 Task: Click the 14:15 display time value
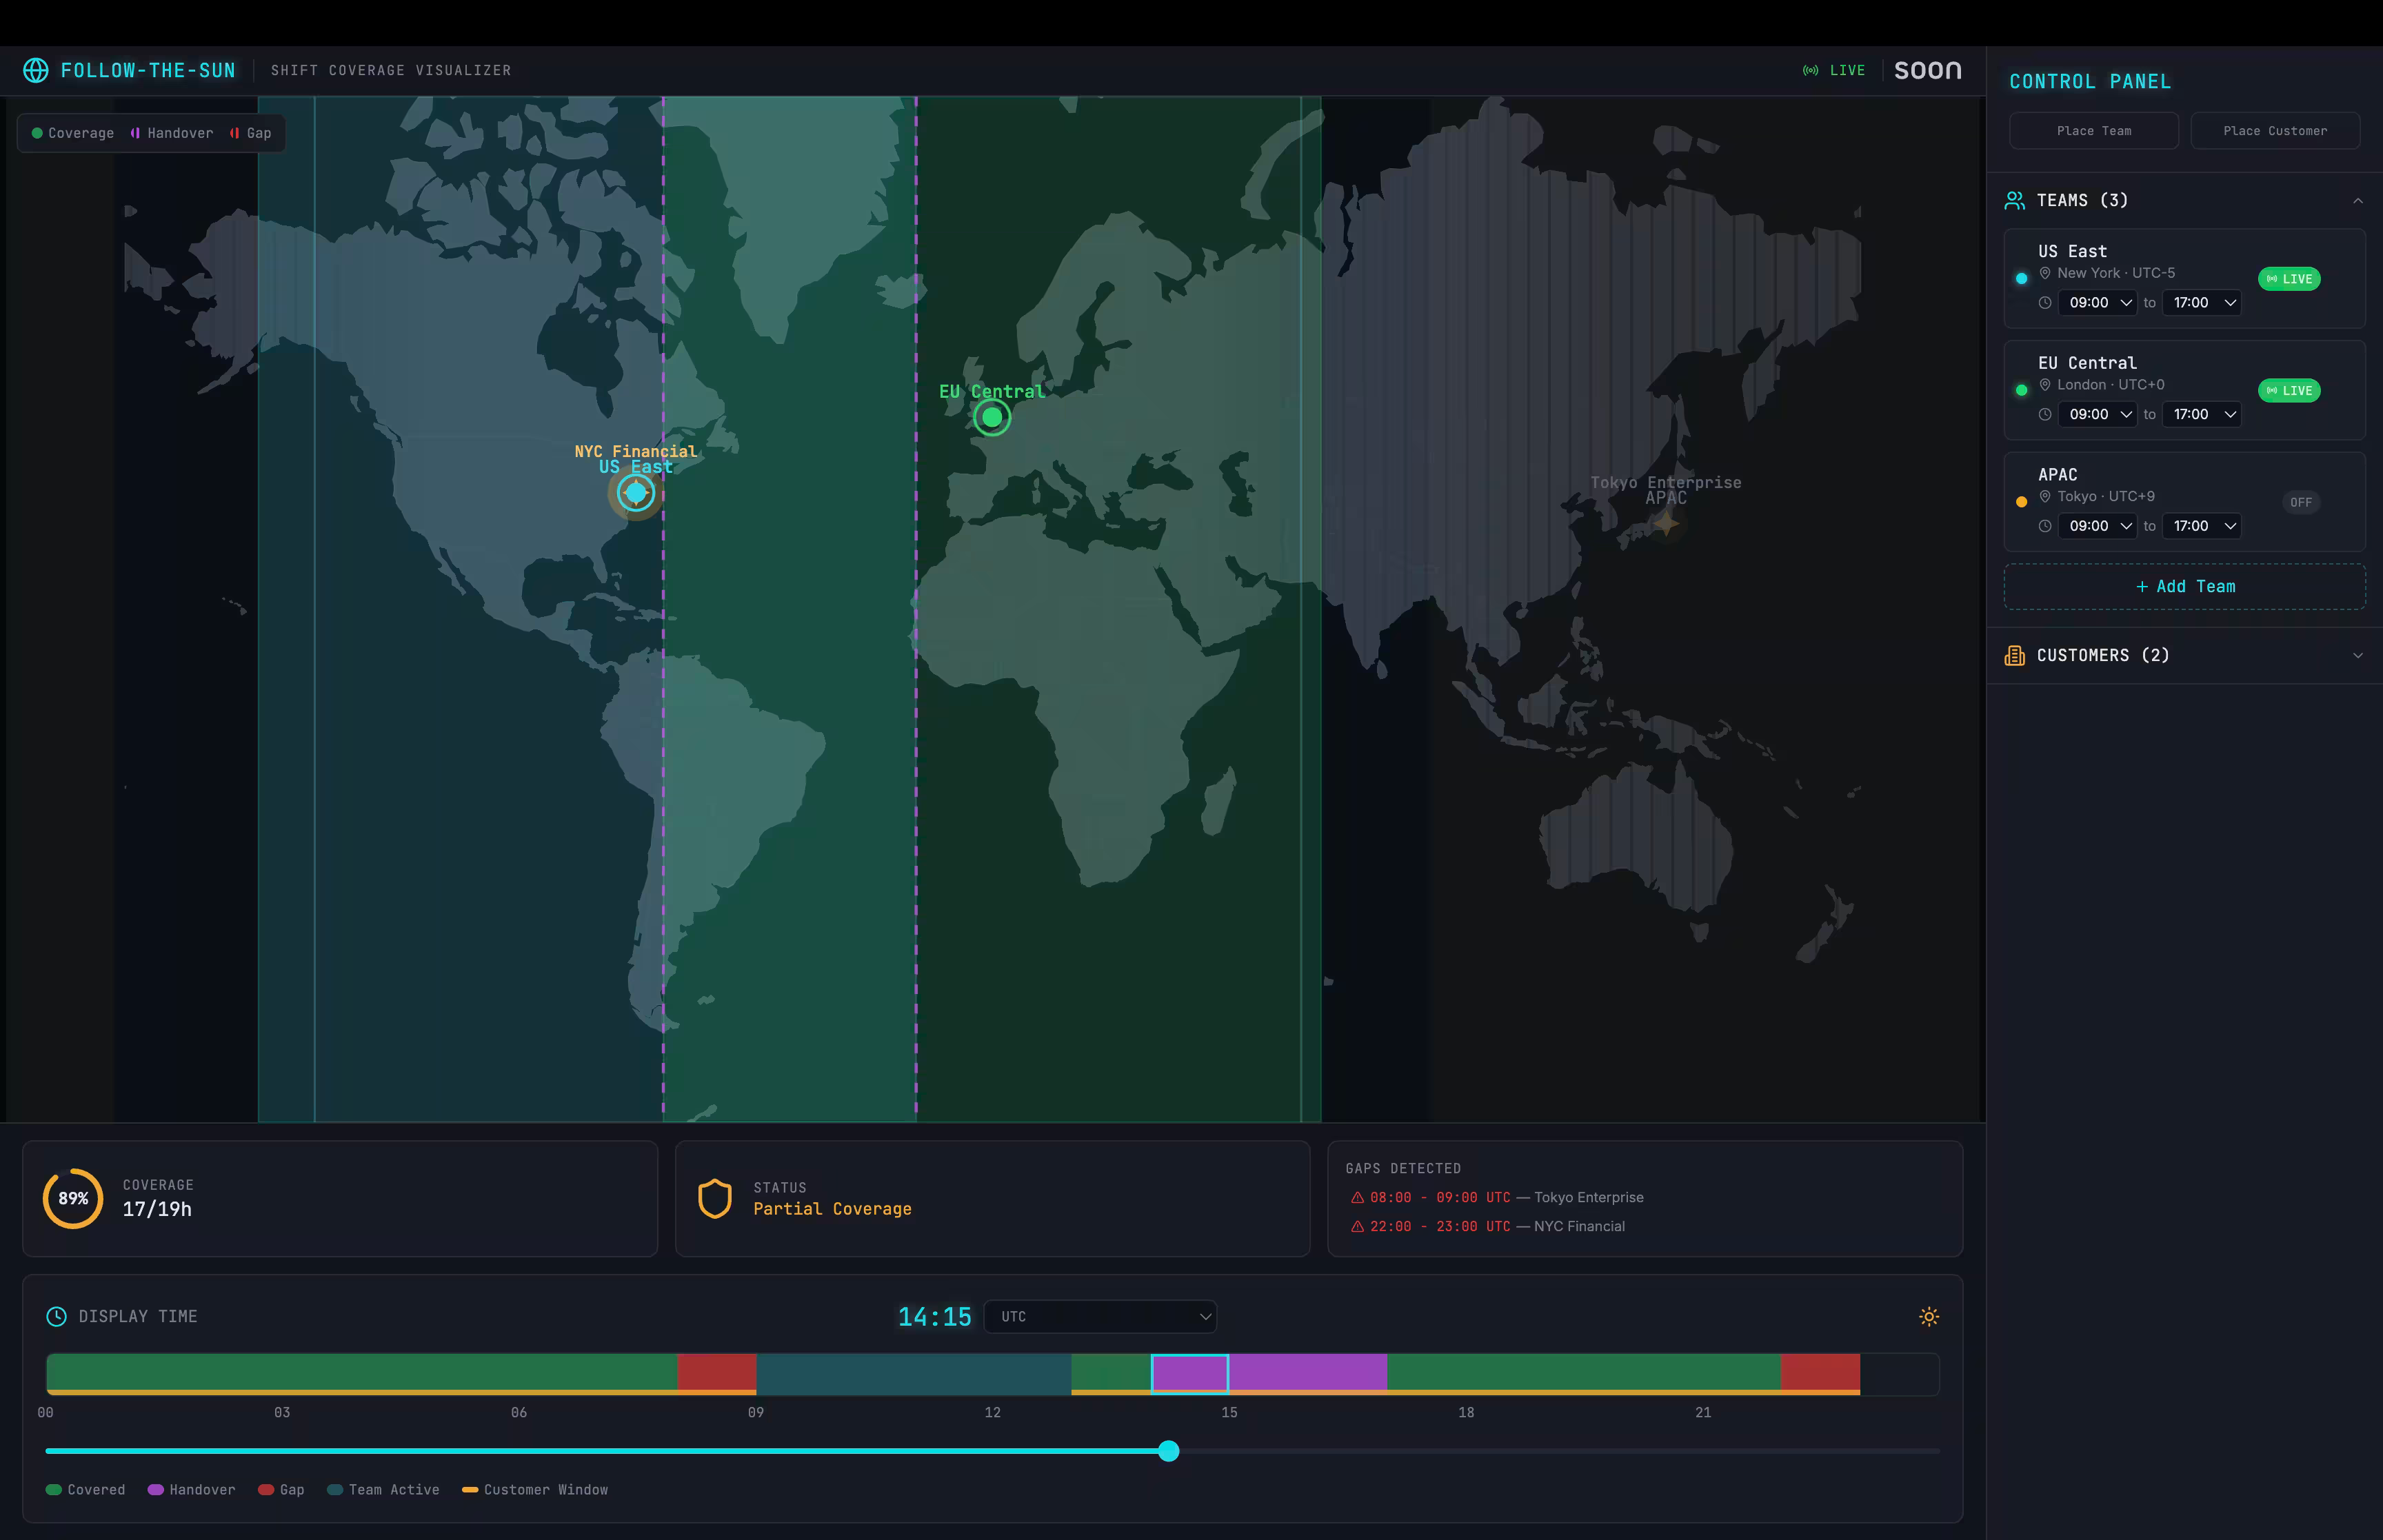[x=934, y=1316]
